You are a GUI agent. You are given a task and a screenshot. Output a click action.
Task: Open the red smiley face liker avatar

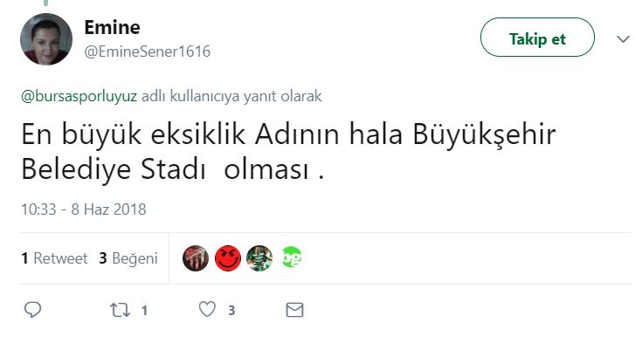pos(227,258)
